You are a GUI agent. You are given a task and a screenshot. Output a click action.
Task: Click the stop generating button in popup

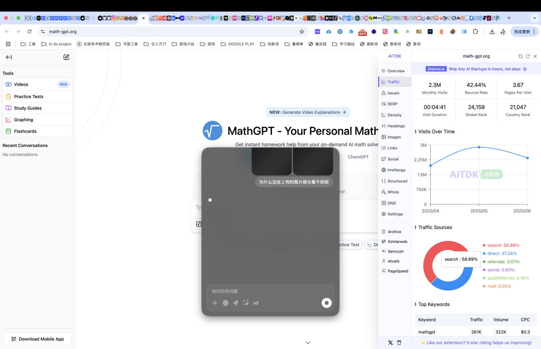click(x=327, y=303)
